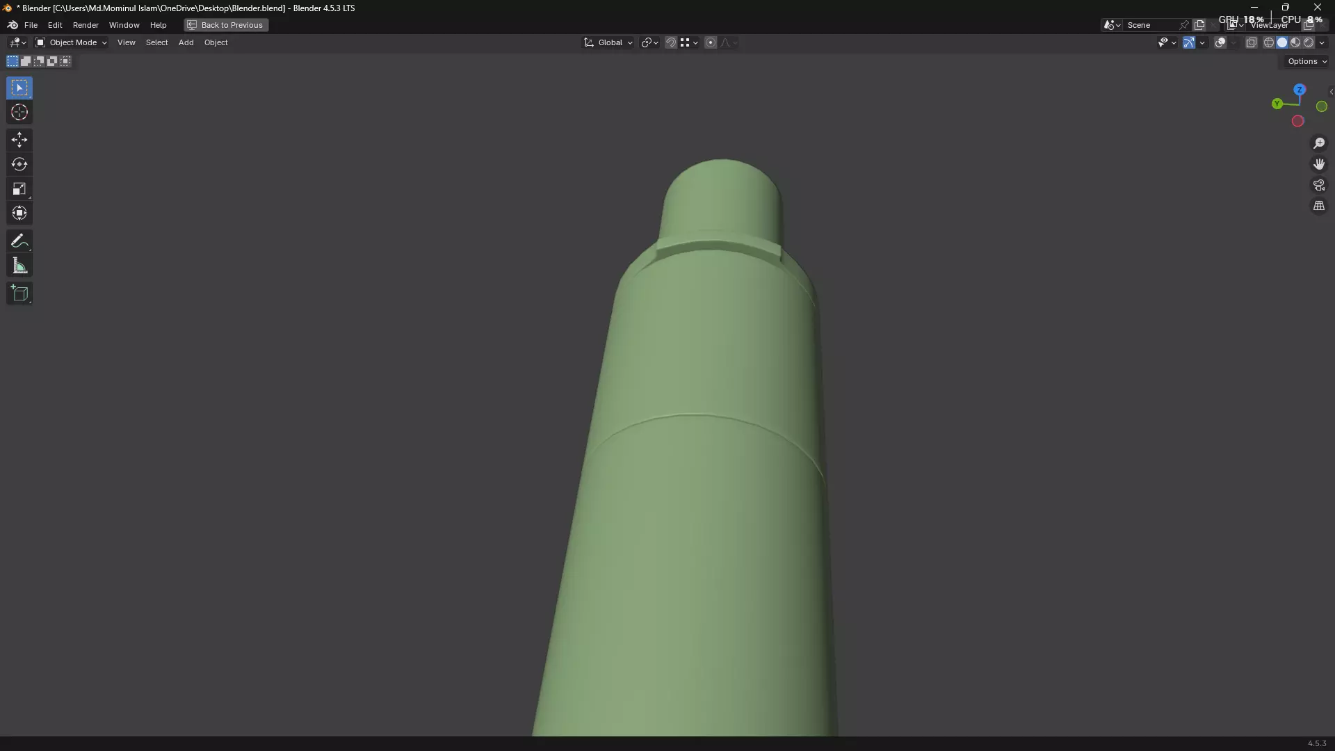The height and width of the screenshot is (751, 1335).
Task: Select the Move tool
Action: [19, 140]
